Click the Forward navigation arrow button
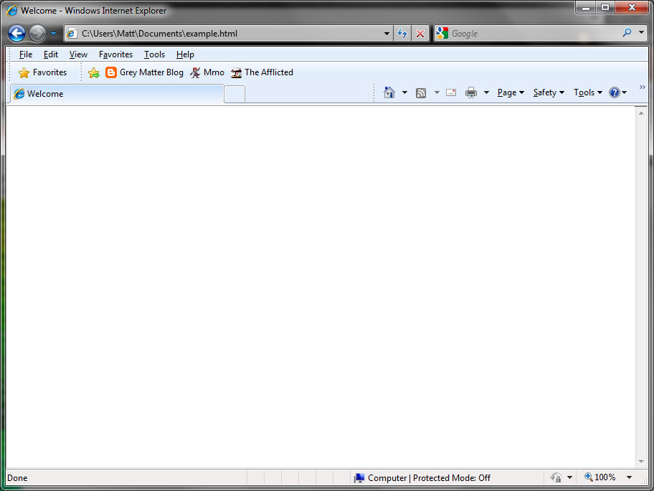Image resolution: width=654 pixels, height=491 pixels. pos(37,34)
